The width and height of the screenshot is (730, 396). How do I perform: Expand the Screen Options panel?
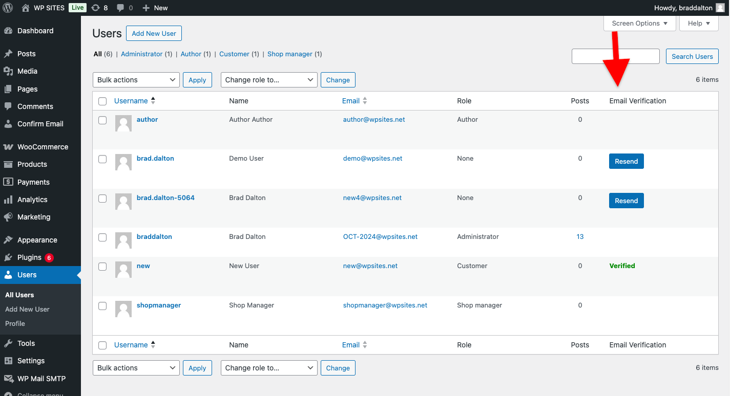point(640,23)
